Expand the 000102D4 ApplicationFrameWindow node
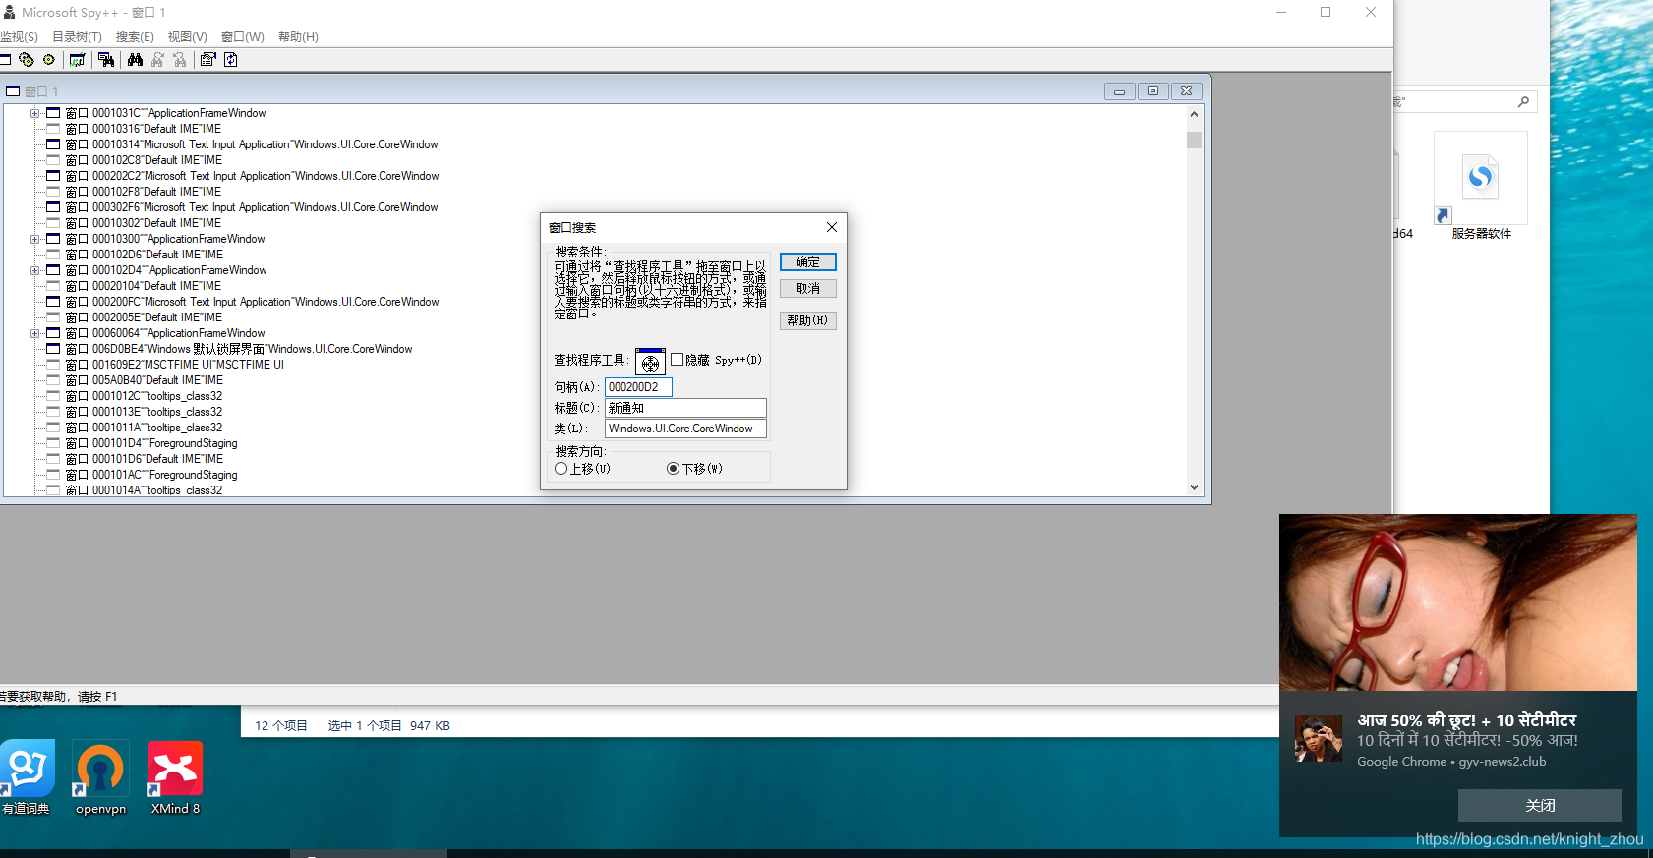The width and height of the screenshot is (1653, 858). pos(34,270)
